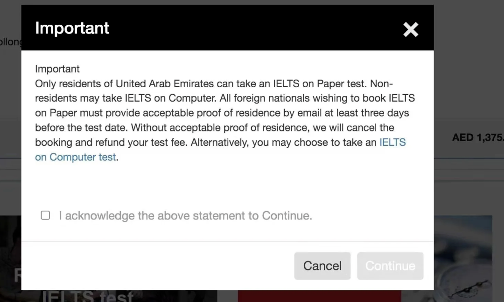Screen dimensions: 504x302
Task: Click the black header bar of the dialog
Action: 228,27
